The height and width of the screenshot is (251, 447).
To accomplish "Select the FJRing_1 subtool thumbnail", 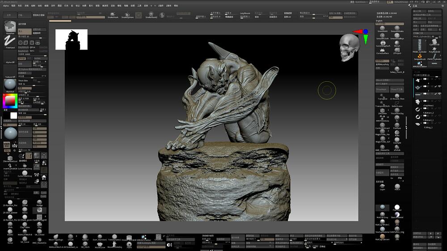I will pyautogui.click(x=417, y=124).
